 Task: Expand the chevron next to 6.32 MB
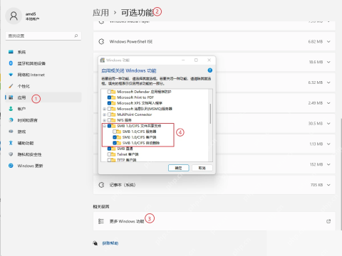(x=328, y=82)
